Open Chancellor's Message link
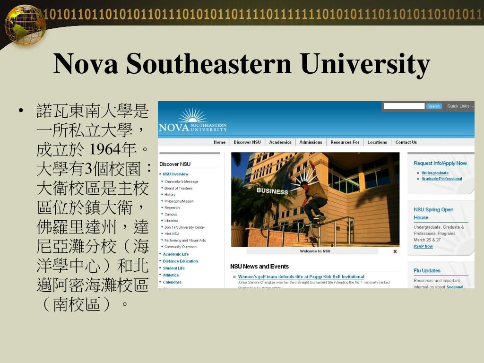484x363 pixels. point(181,181)
